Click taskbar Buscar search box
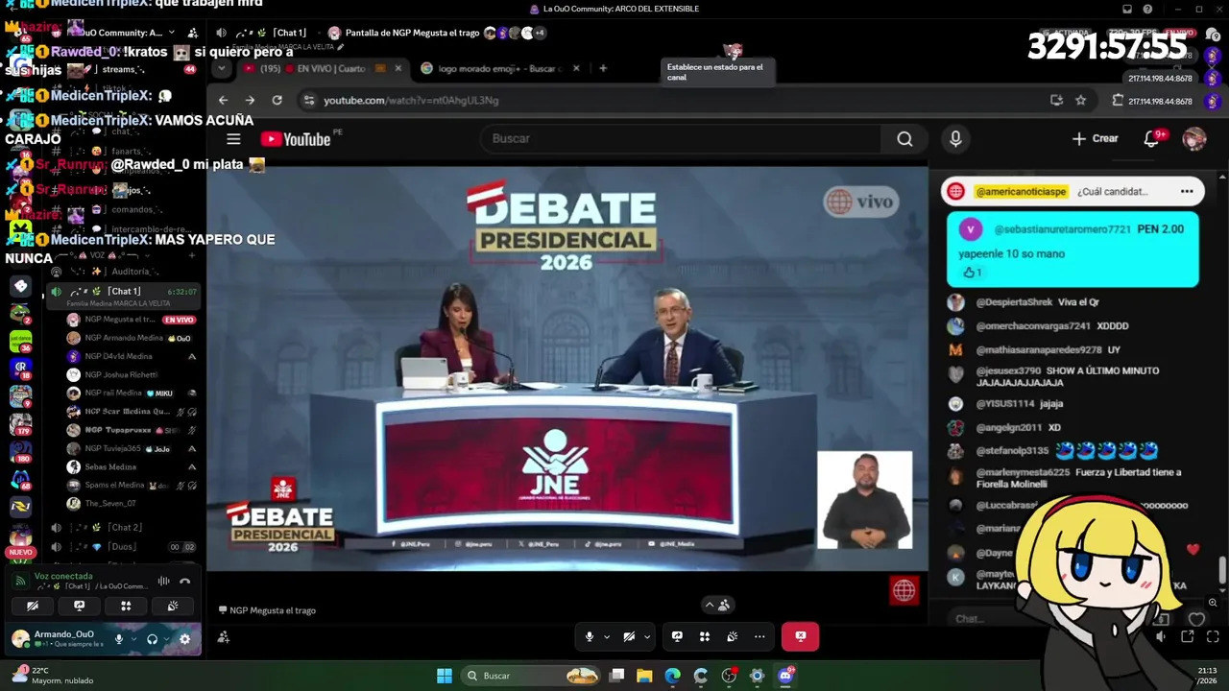This screenshot has height=691, width=1229. click(x=531, y=676)
